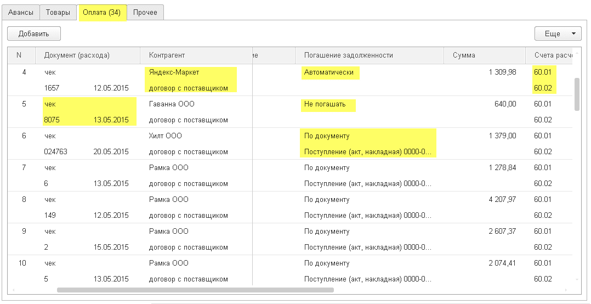
Task: Click the Добавить button
Action: (x=34, y=33)
